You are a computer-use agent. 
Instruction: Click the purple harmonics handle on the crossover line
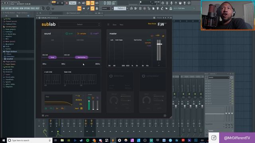pyautogui.click(x=81, y=57)
